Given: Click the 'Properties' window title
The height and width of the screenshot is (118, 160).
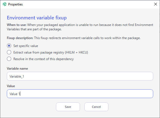Looking at the screenshot, I should (15, 4).
